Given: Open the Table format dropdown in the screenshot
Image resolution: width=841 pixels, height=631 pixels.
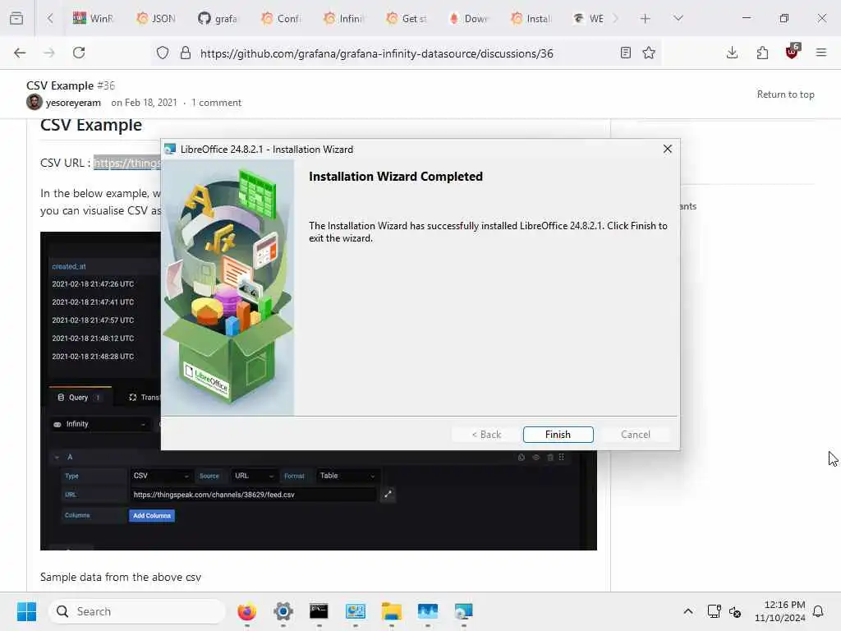Looking at the screenshot, I should [347, 476].
